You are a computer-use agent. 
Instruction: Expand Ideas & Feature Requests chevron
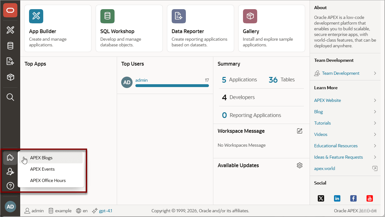pos(375,157)
